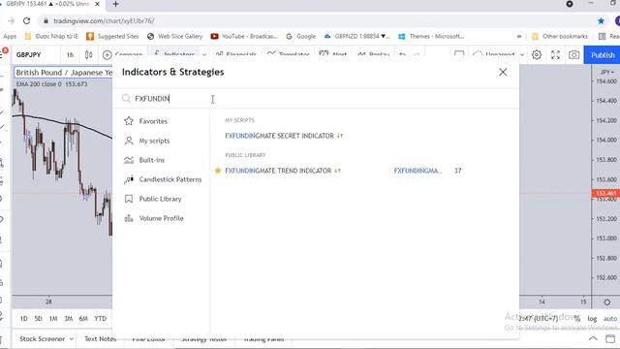Reload the browser page
Screen dimensions: 620x349
[x=26, y=20]
